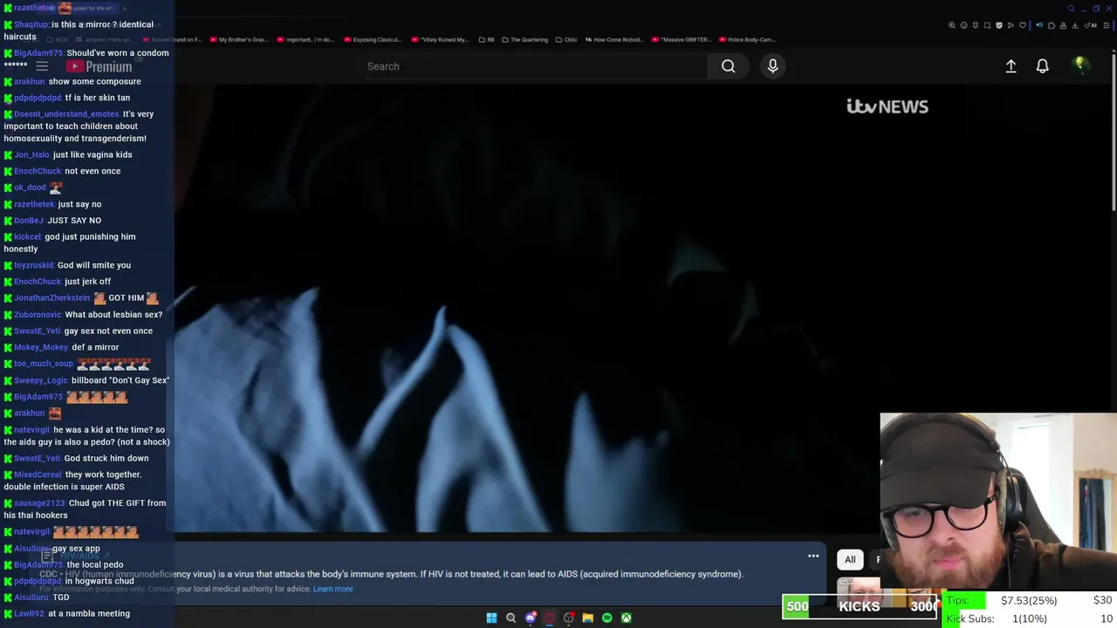This screenshot has height=628, width=1117.
Task: Open bookmark My Brother's Grav...
Action: [x=238, y=39]
